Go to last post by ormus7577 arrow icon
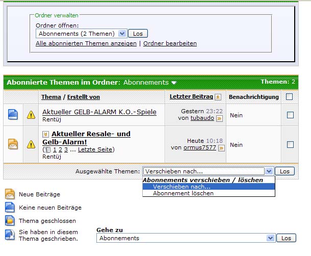The image size is (311, 256). (x=220, y=148)
